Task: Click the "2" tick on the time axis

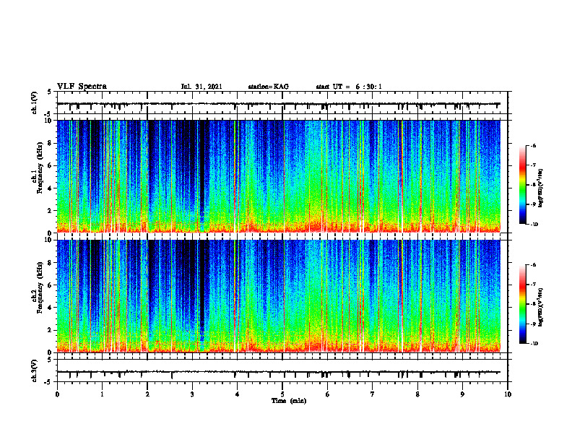Action: (x=147, y=394)
